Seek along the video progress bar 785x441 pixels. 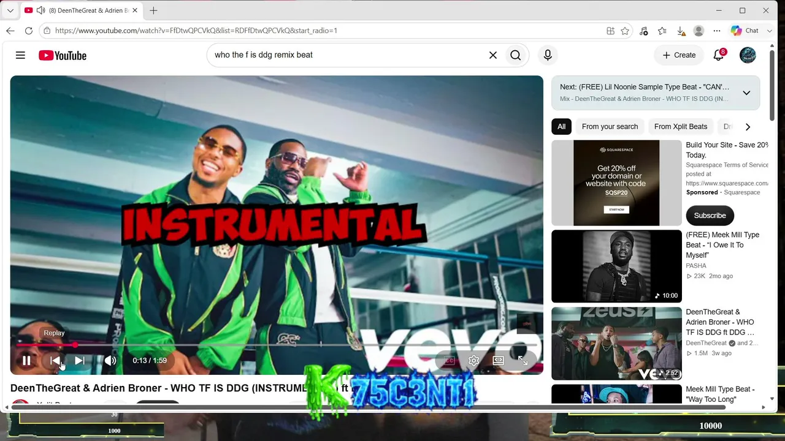coord(276,345)
